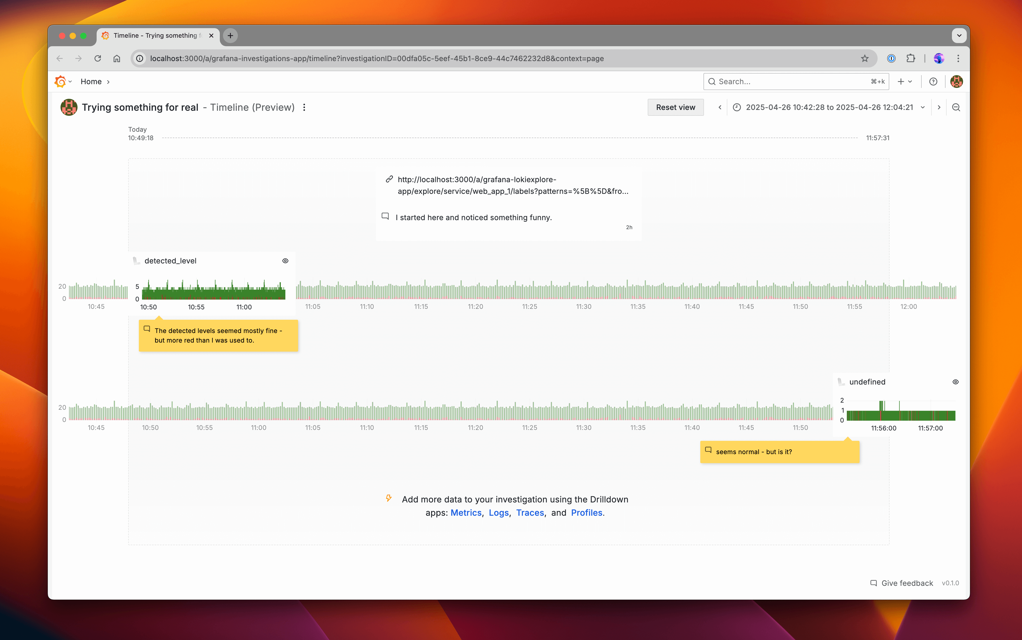Click the Home breadcrumb

pos(91,82)
